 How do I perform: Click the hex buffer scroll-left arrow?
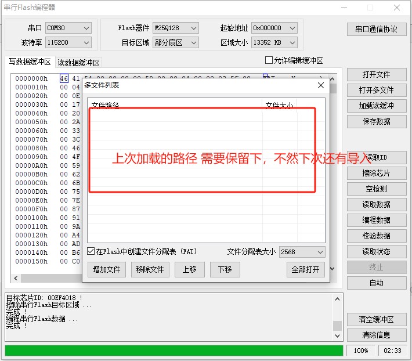tap(16, 278)
